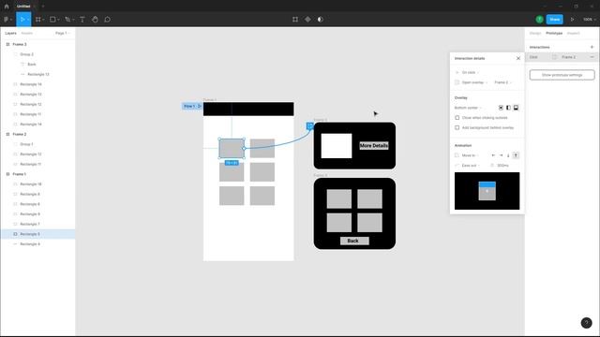Click the Create component icon
Image resolution: width=600 pixels, height=337 pixels.
click(x=307, y=20)
